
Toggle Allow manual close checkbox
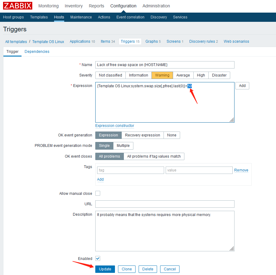click(98, 193)
